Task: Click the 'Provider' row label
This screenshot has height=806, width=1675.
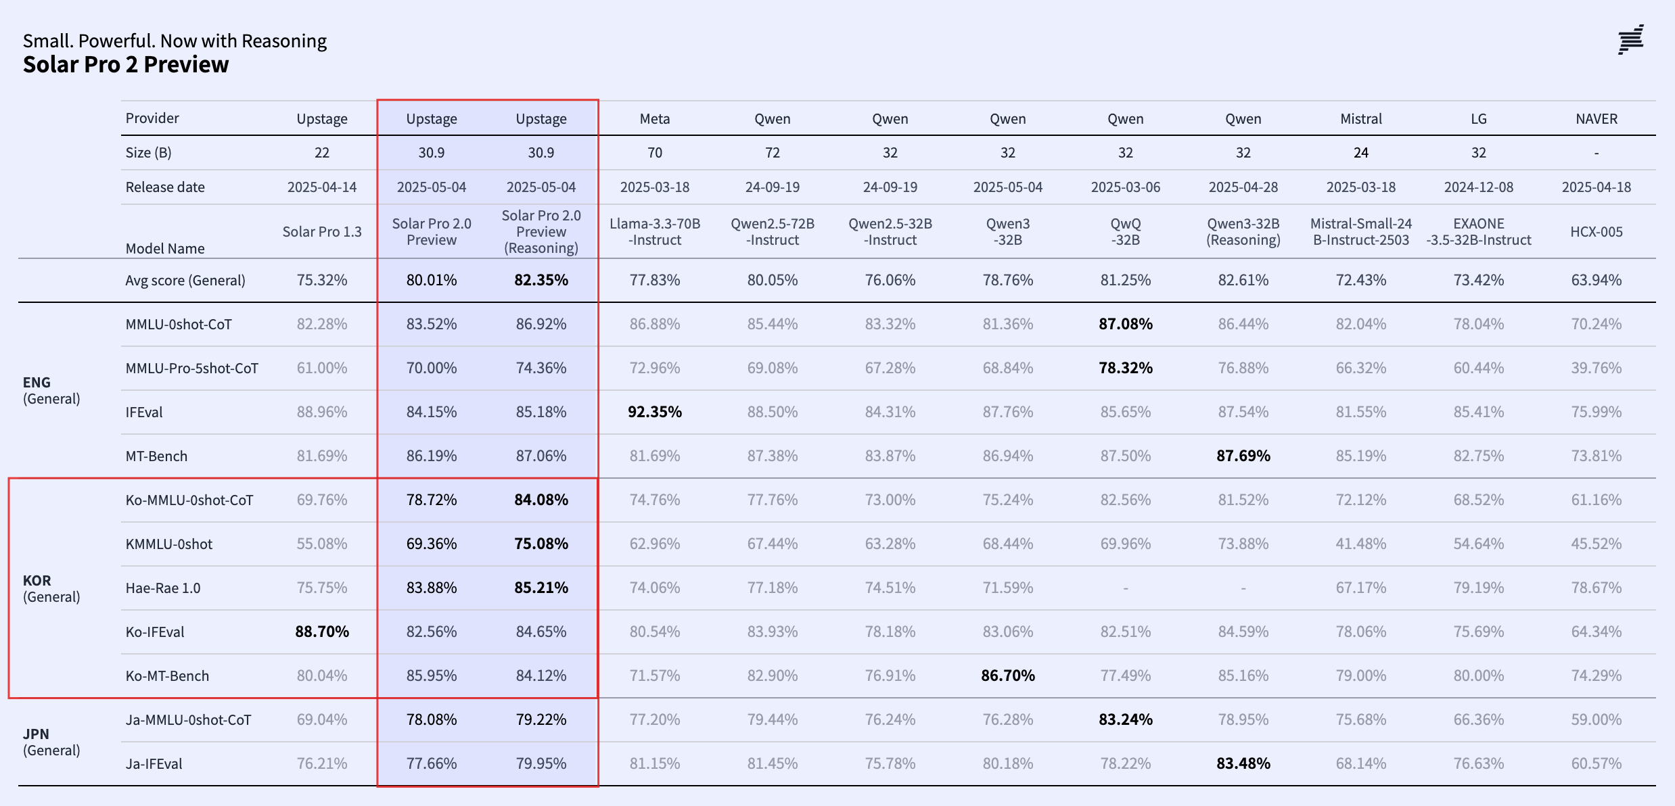Action: 152,118
